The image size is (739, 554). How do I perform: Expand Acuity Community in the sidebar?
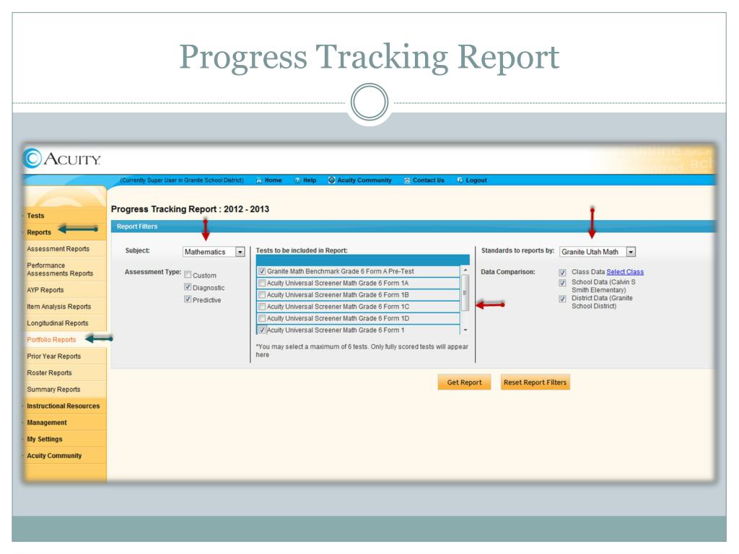(x=54, y=456)
